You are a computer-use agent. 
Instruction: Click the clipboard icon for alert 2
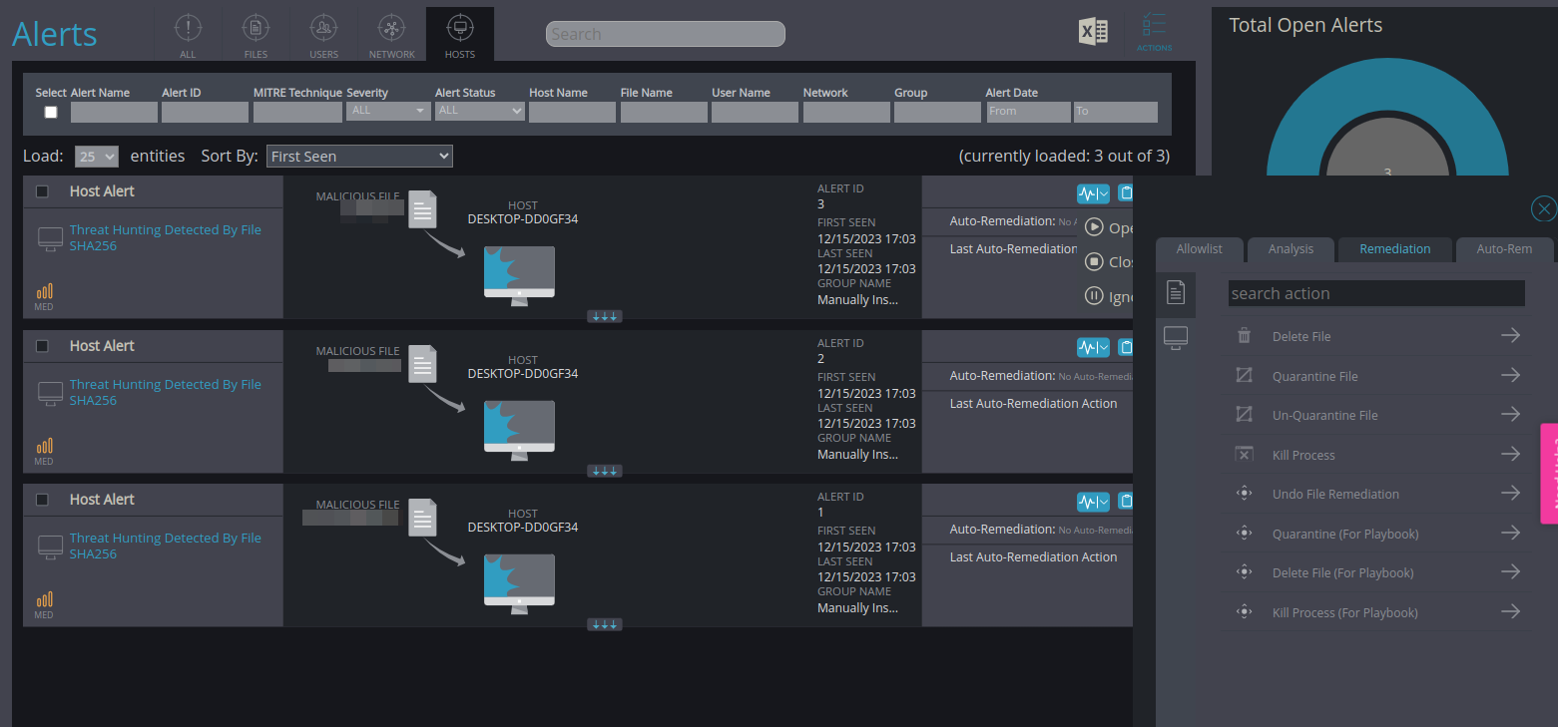pos(1126,347)
